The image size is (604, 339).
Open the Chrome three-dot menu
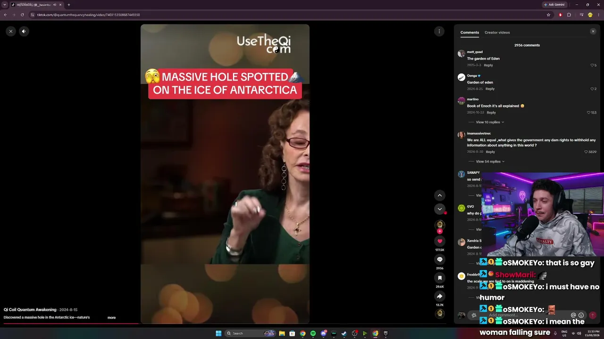tap(598, 15)
